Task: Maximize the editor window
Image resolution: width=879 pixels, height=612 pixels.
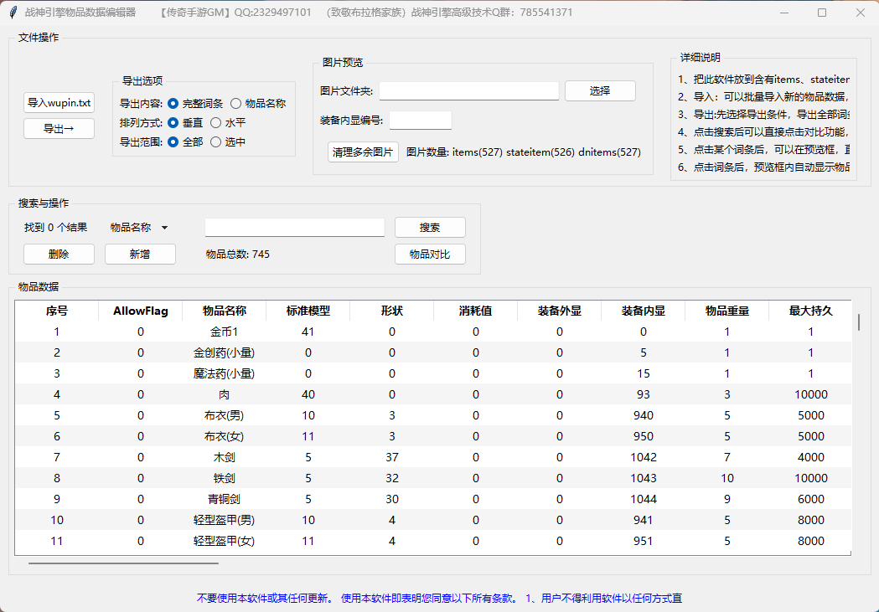Action: coord(821,13)
